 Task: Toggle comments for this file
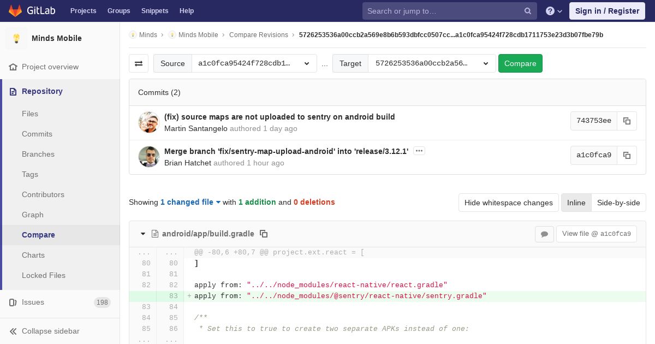[544, 234]
